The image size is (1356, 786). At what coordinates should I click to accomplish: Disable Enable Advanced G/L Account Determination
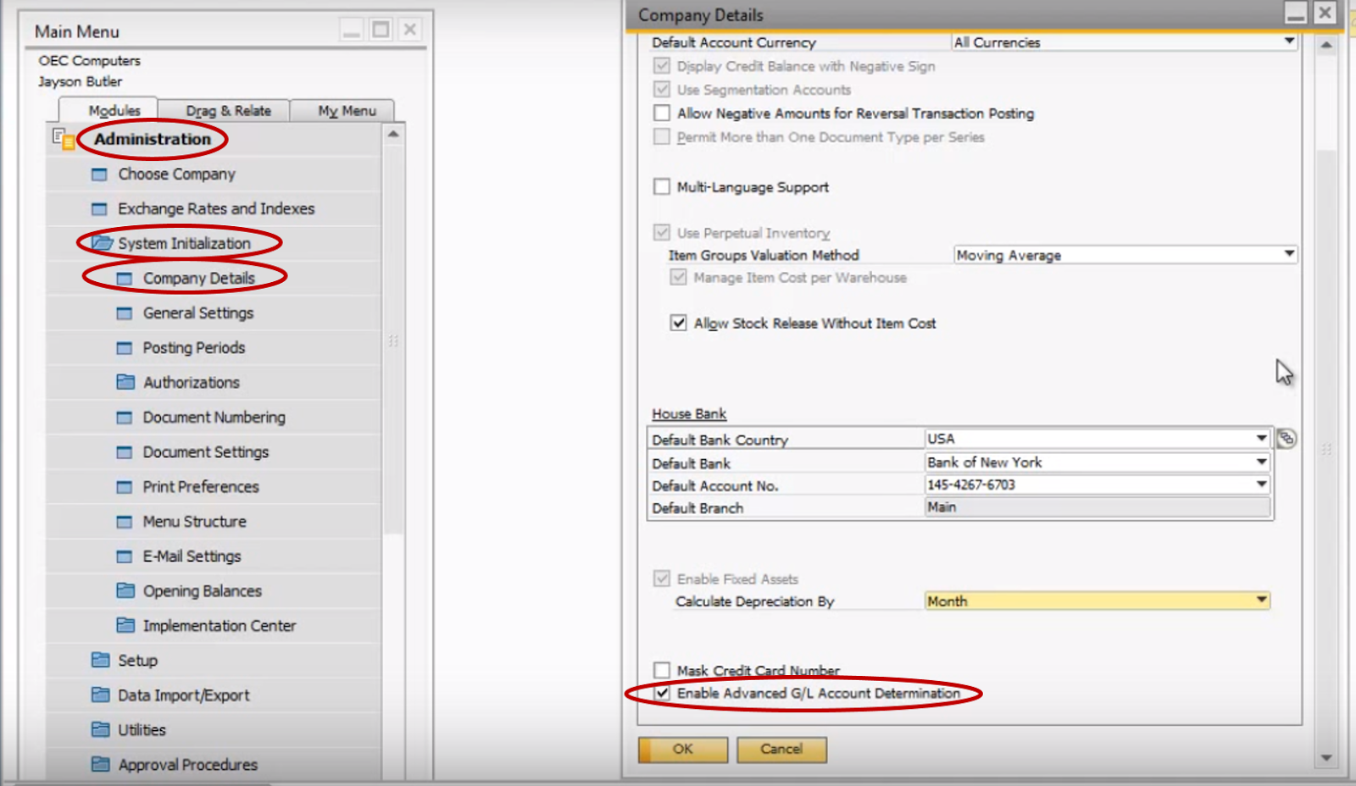pyautogui.click(x=662, y=692)
